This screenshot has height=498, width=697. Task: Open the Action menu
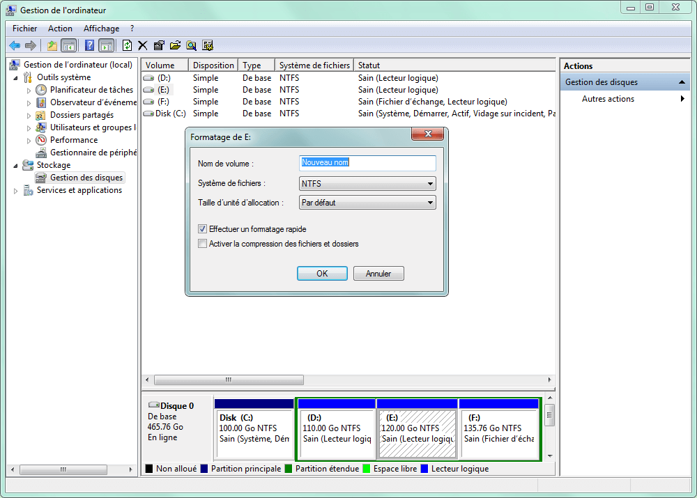(x=60, y=29)
